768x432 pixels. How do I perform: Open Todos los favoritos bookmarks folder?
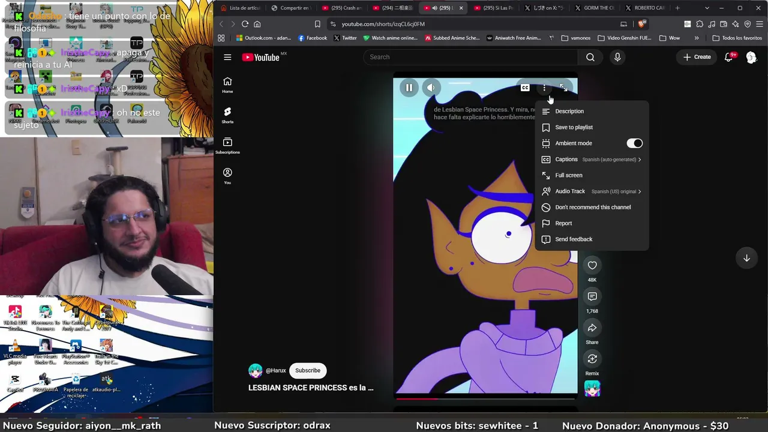(x=737, y=38)
